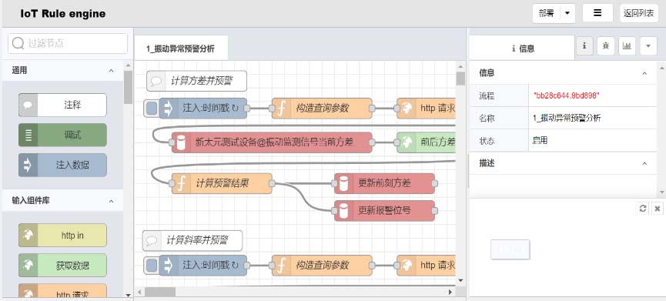The image size is (666, 301).
Task: Open the chart dashboard sidebar icon
Action: [x=627, y=46]
